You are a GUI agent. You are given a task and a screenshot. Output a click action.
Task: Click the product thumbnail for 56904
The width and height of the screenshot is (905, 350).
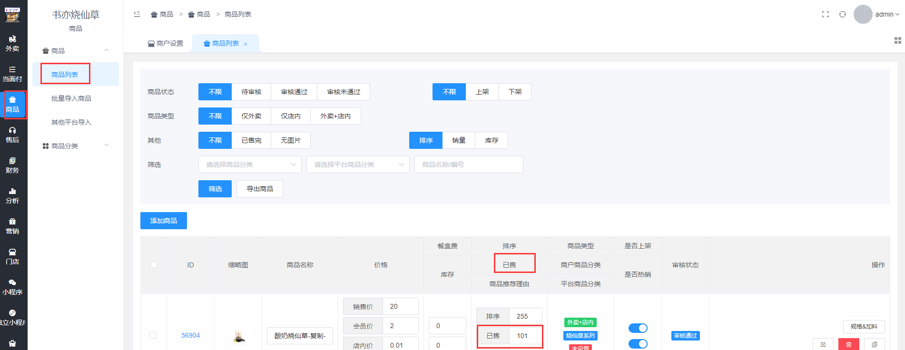pyautogui.click(x=238, y=336)
